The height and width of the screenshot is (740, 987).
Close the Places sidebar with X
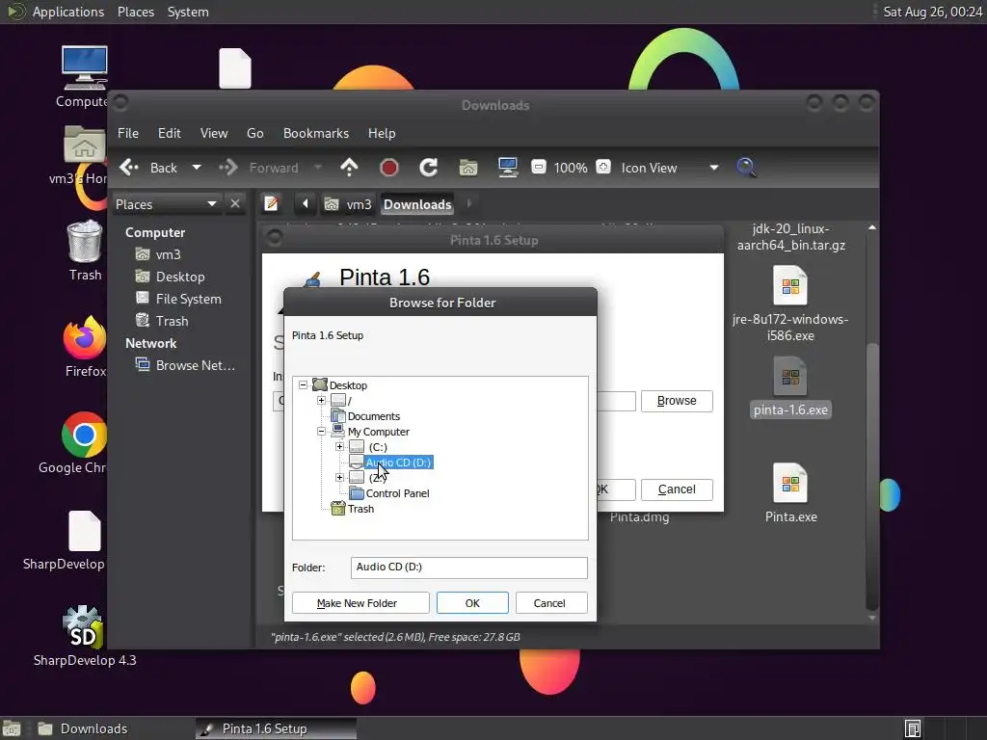[x=235, y=204]
